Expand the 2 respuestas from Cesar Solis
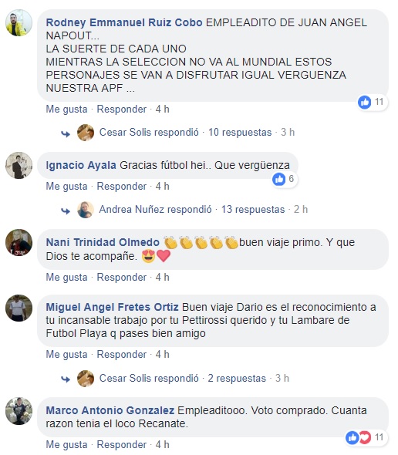This screenshot has width=398, height=455. point(237,379)
